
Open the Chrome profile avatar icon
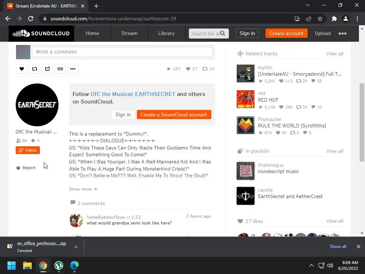click(346, 19)
